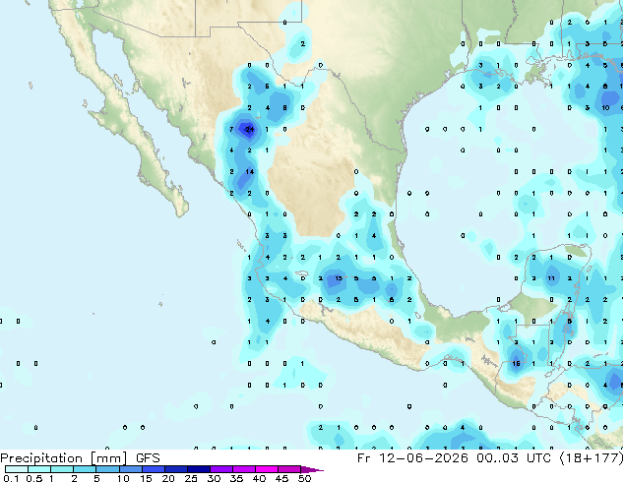Click the 5–10 mm legend color swatch
Viewport: 624px width, 482px height.
[x=107, y=469]
